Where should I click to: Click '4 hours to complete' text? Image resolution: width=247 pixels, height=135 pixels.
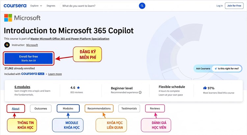[169, 91]
